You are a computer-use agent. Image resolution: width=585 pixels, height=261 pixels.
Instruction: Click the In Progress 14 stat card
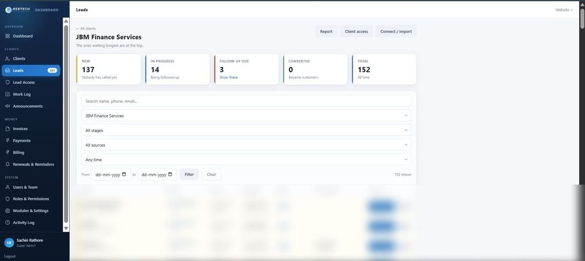point(177,69)
